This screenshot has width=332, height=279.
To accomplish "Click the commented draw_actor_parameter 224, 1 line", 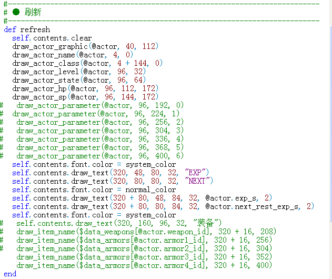I will click(x=89, y=114).
